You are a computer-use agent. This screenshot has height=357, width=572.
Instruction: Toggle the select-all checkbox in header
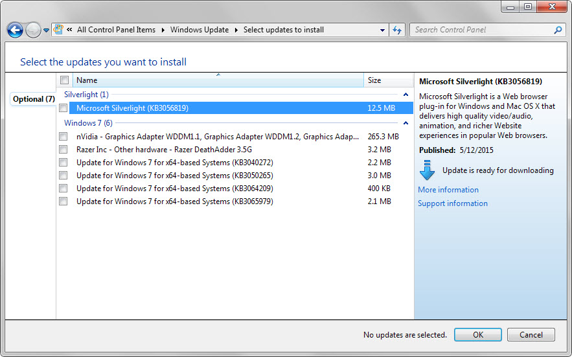(65, 80)
